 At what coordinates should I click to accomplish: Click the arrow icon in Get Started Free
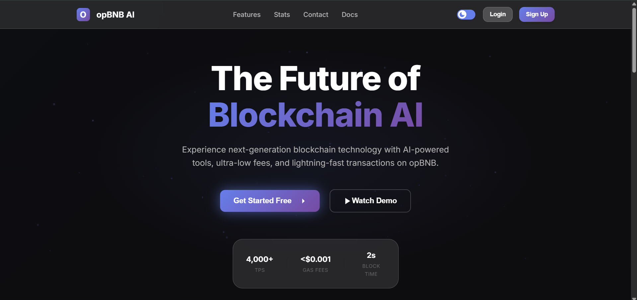[x=303, y=201]
